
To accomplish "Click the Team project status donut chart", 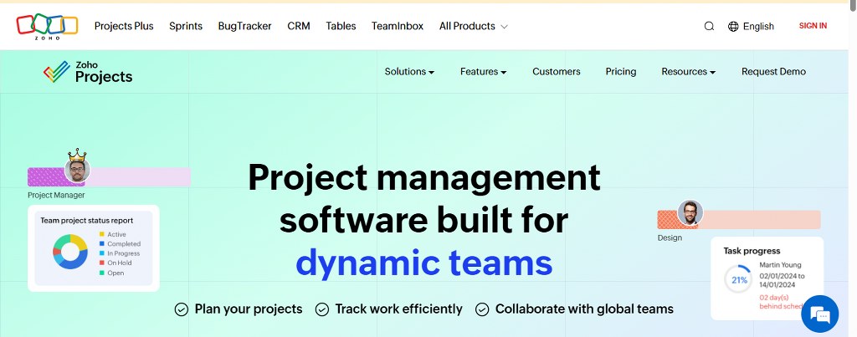I will tap(70, 252).
